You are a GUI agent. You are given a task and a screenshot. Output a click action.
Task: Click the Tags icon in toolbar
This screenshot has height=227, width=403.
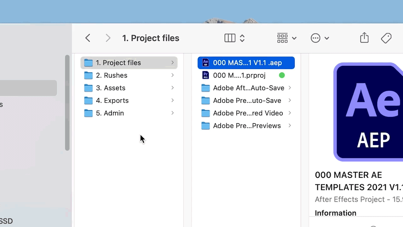(386, 38)
